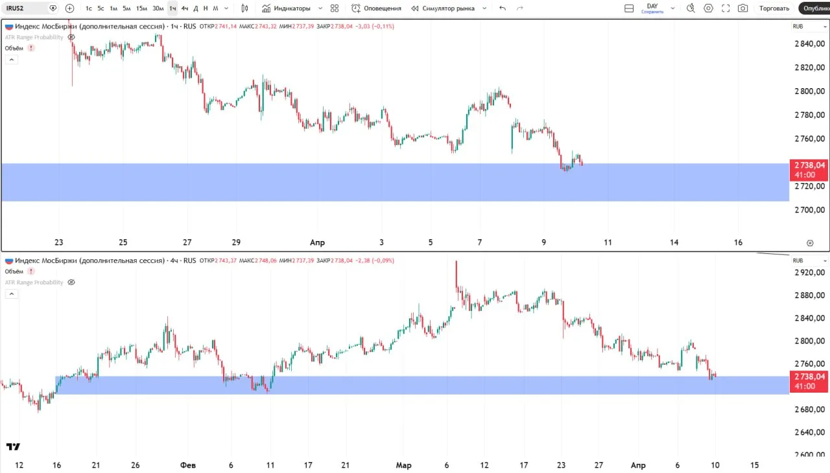Collapse the indicator legend in 1ч chart

[x=10, y=60]
